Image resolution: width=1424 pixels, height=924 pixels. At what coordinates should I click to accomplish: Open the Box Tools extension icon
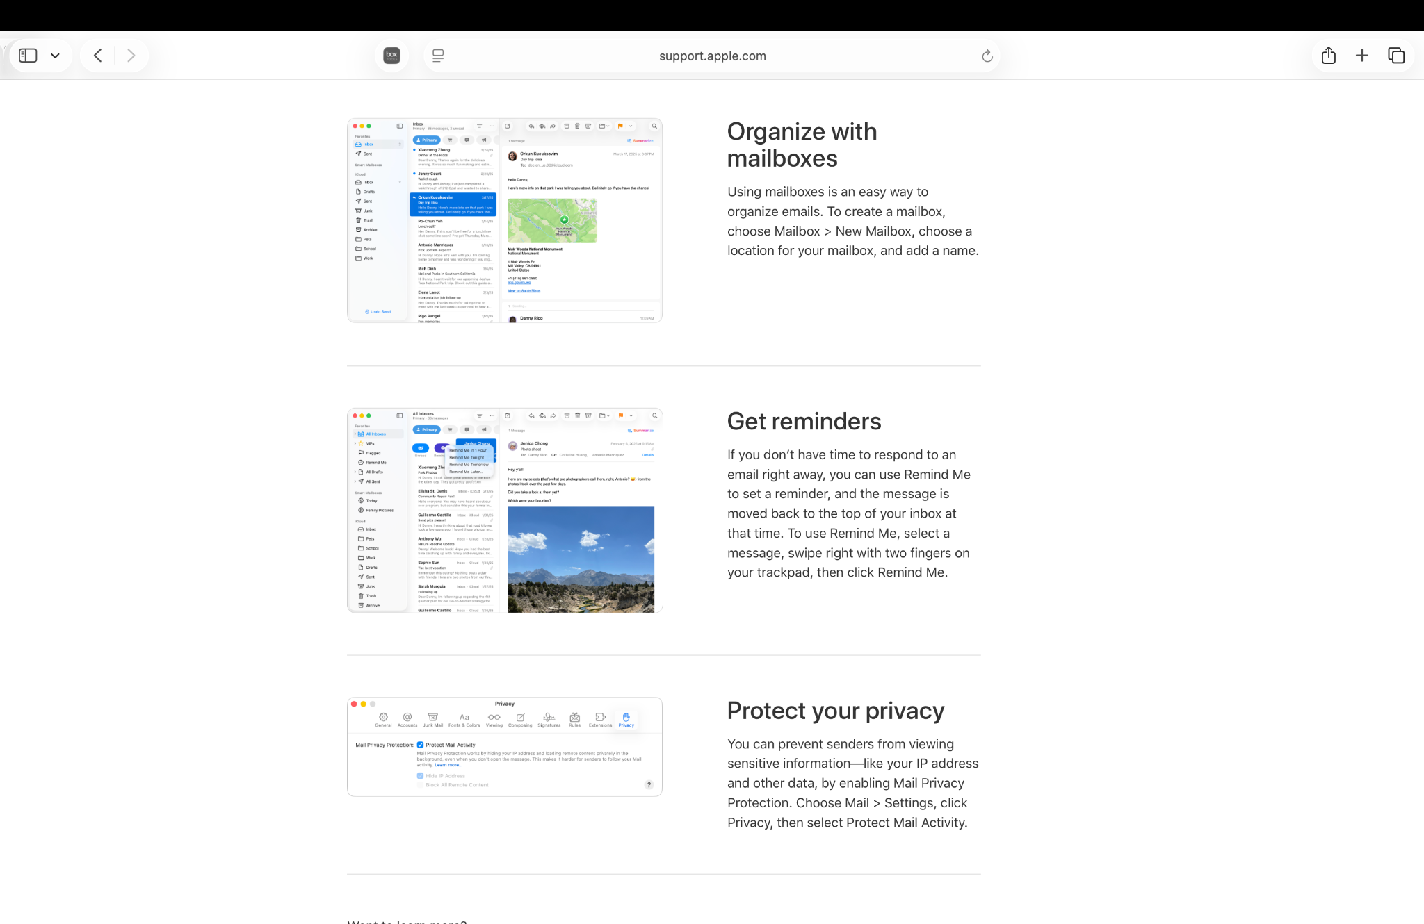(391, 56)
